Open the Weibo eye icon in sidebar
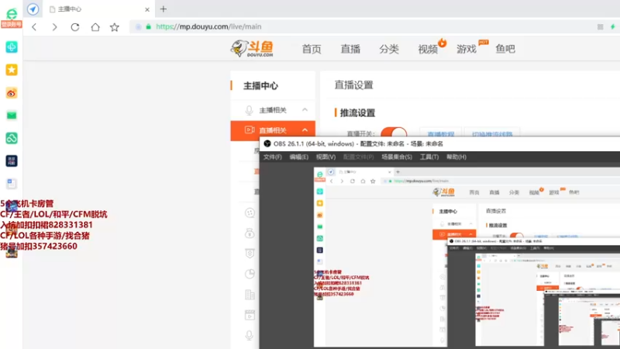The height and width of the screenshot is (349, 620). [12, 93]
